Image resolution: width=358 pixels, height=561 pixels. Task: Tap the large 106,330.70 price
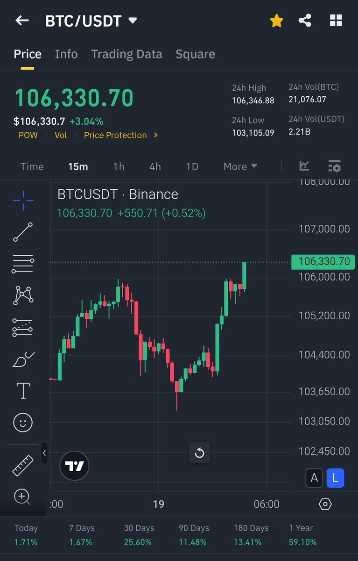tap(74, 98)
